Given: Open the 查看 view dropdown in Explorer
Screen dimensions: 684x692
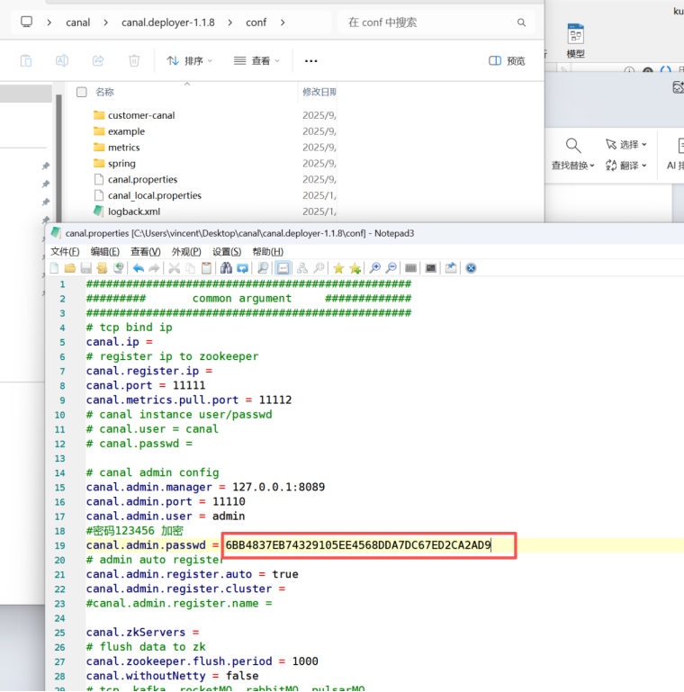Looking at the screenshot, I should 256,61.
